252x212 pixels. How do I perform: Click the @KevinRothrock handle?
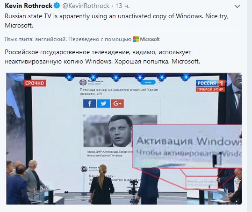[x=86, y=6]
